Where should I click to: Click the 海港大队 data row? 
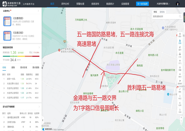click(x=21, y=127)
